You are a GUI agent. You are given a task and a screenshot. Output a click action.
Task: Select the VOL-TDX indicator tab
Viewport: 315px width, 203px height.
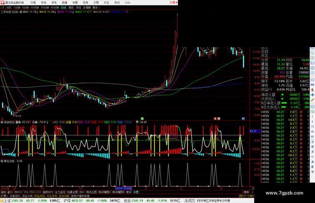[x=29, y=192]
